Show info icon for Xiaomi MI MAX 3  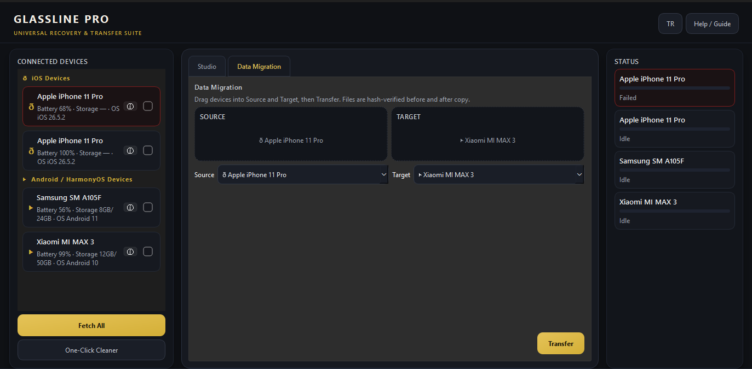130,251
